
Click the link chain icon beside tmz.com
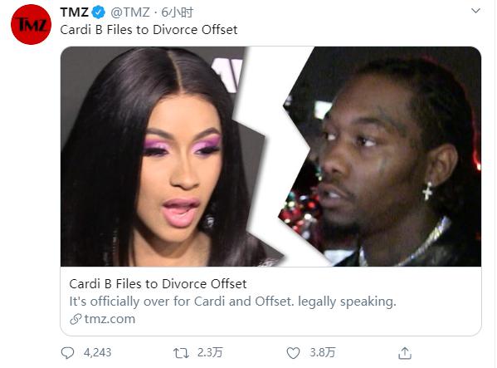(x=76, y=319)
